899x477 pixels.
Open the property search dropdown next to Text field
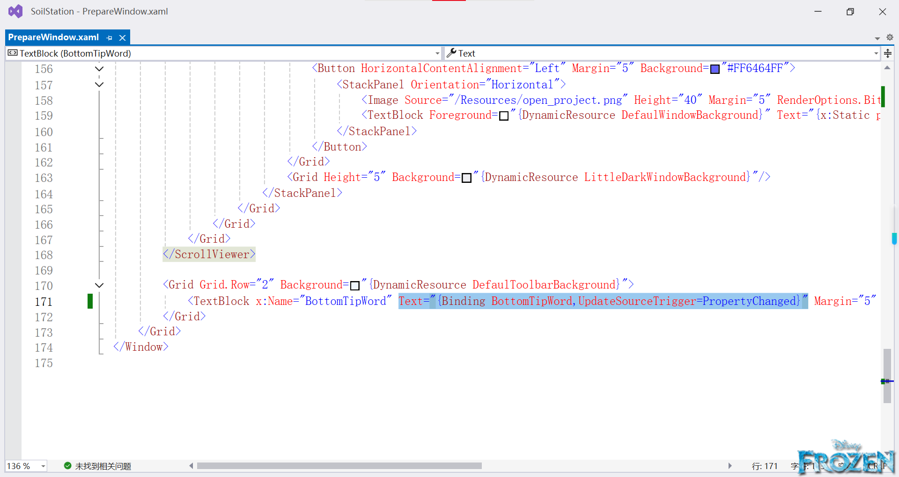pyautogui.click(x=877, y=53)
